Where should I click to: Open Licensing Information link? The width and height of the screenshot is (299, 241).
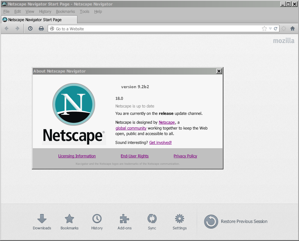tap(77, 156)
